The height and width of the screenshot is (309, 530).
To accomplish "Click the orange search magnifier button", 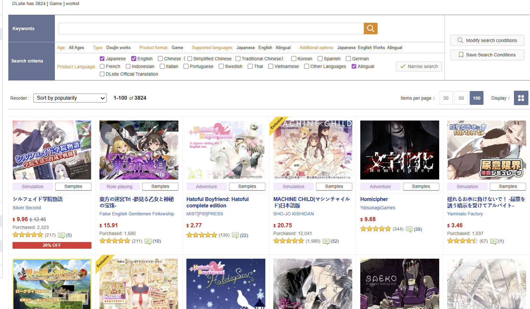I will pos(371,29).
